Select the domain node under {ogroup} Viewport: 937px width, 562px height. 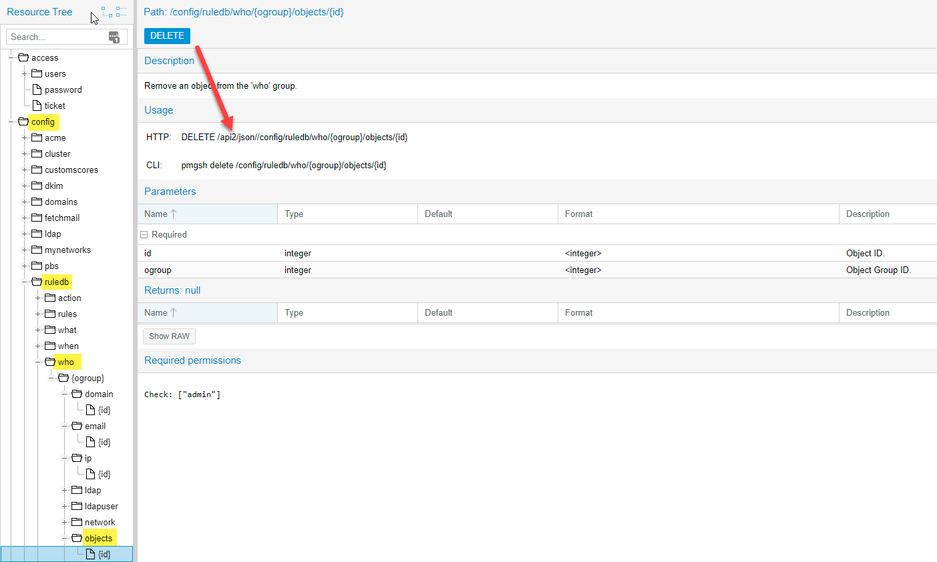point(99,394)
